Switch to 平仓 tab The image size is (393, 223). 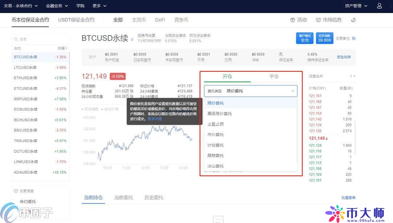click(x=274, y=77)
